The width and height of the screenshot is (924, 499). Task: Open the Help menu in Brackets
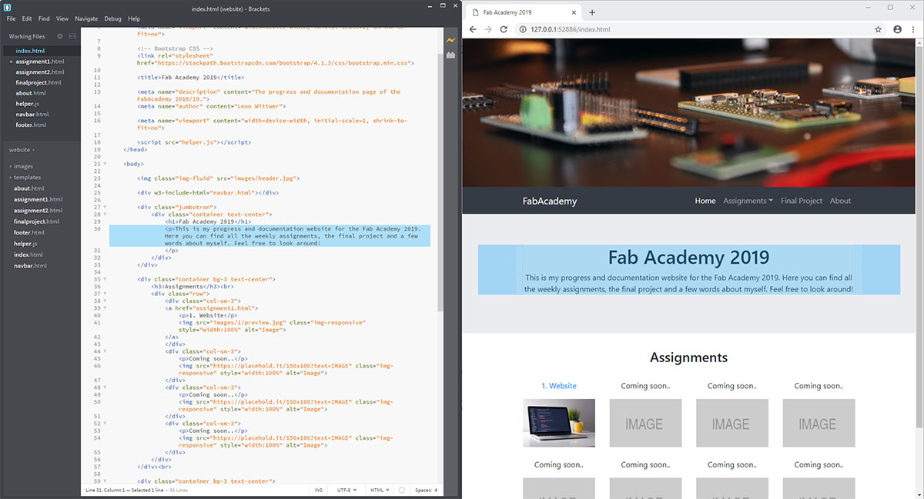tap(134, 18)
